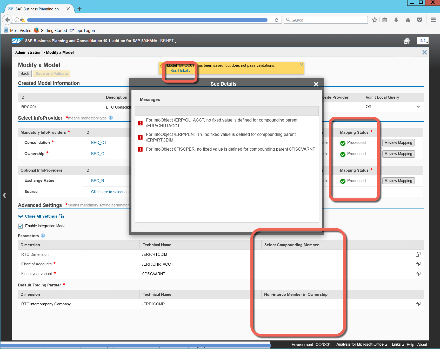440x349 pixels.
Task: Click the SAP BPC home icon
Action: coord(406,41)
